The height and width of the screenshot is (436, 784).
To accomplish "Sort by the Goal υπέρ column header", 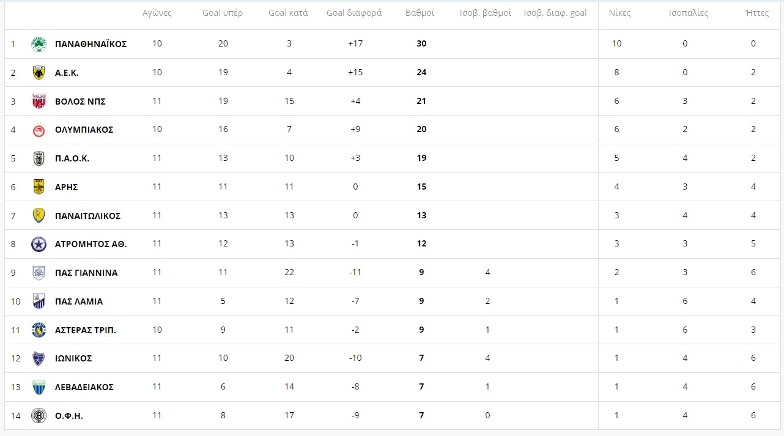I will pyautogui.click(x=223, y=13).
